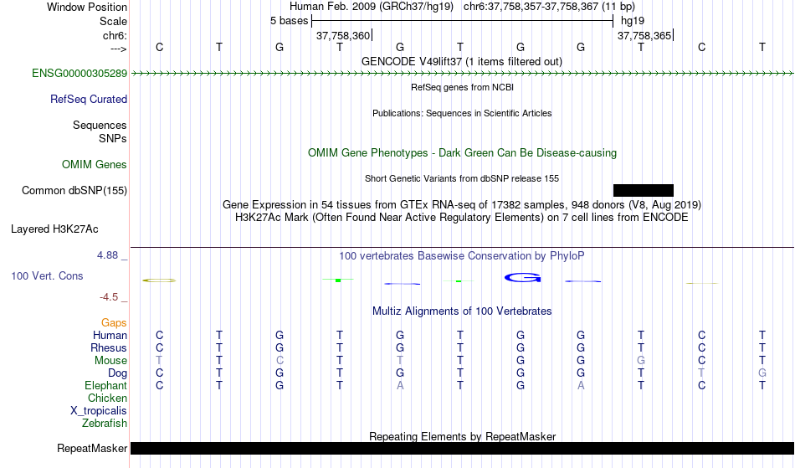
Task: Click the 5 bases scale bar label
Action: coord(289,21)
